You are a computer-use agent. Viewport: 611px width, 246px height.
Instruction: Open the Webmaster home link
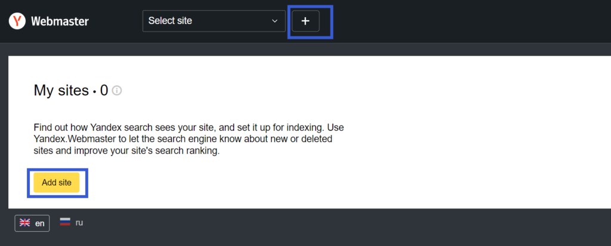click(60, 21)
